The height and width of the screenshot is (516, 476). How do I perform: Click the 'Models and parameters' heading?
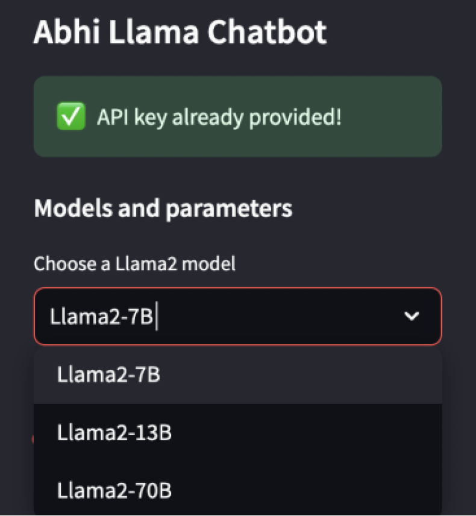point(163,208)
